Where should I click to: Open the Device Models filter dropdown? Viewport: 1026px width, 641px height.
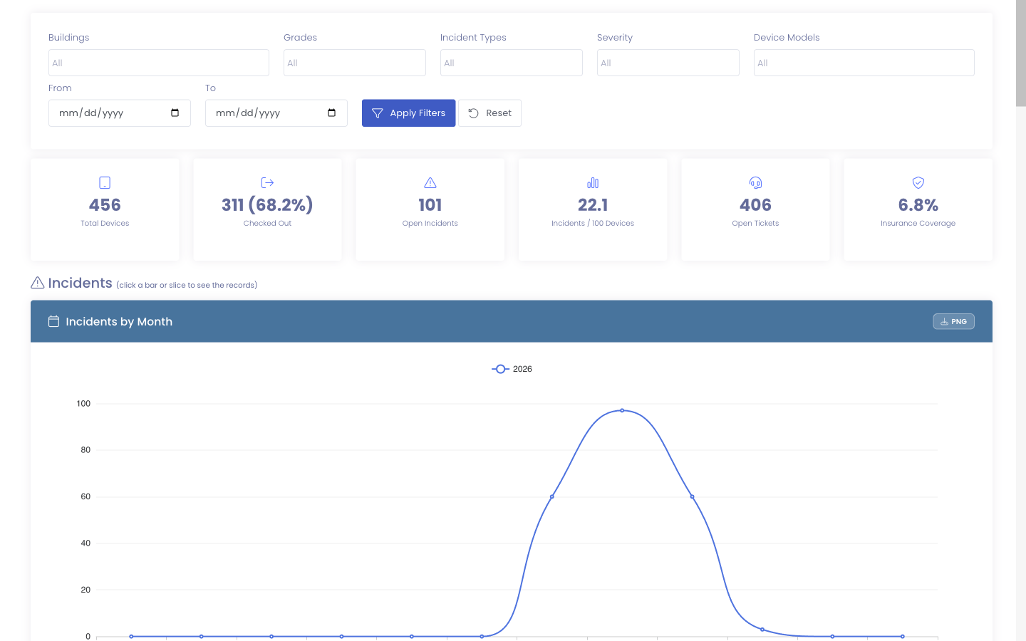pyautogui.click(x=864, y=63)
